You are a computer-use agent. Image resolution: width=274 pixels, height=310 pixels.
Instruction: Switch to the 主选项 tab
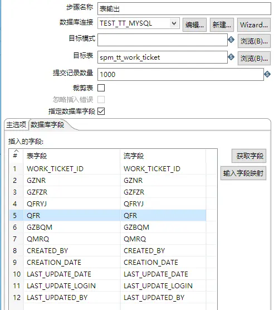pos(16,125)
